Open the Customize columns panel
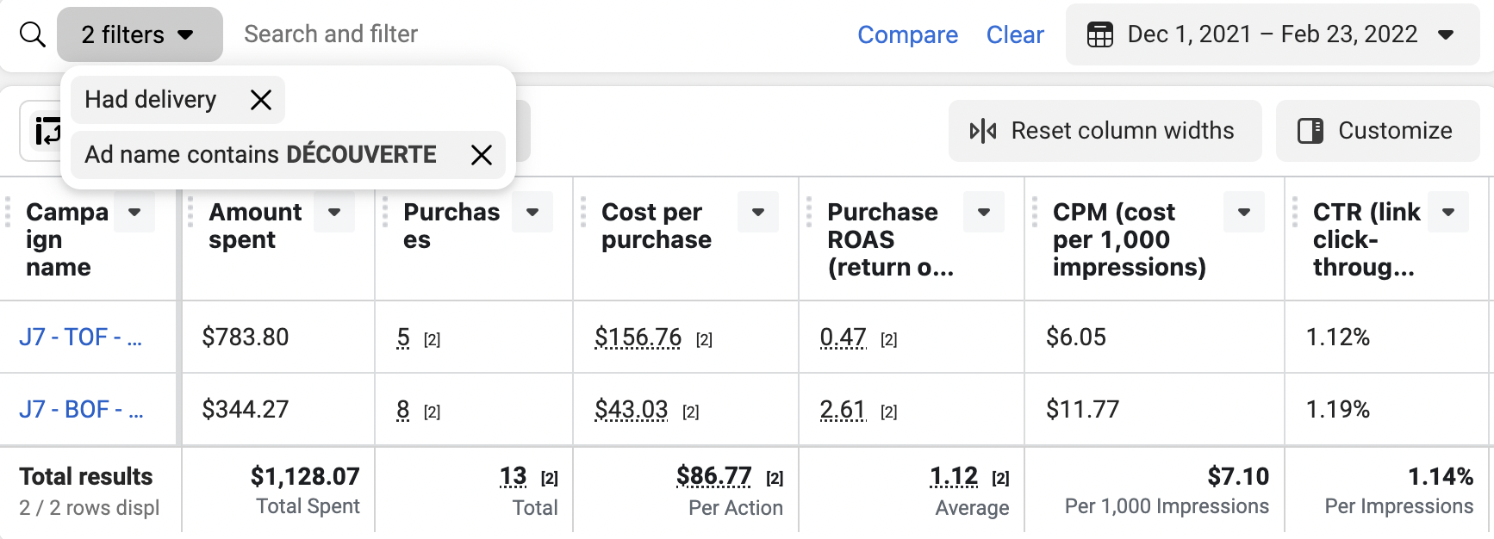 1377,131
